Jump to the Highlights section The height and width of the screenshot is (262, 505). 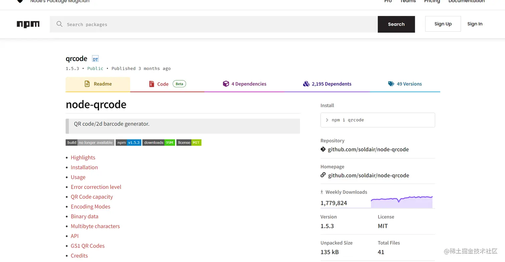pos(83,158)
